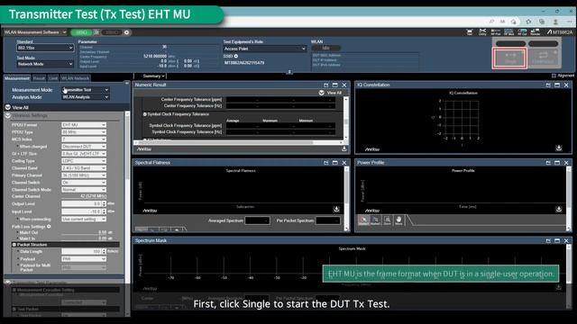Pop out the Power Profile panel
577x324 pixels.
(x=548, y=163)
